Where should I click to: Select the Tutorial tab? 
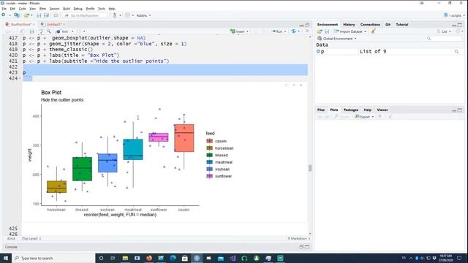(x=402, y=24)
